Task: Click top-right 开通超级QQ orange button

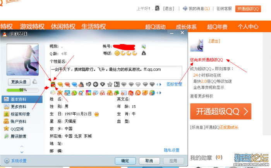Action: click(x=248, y=9)
